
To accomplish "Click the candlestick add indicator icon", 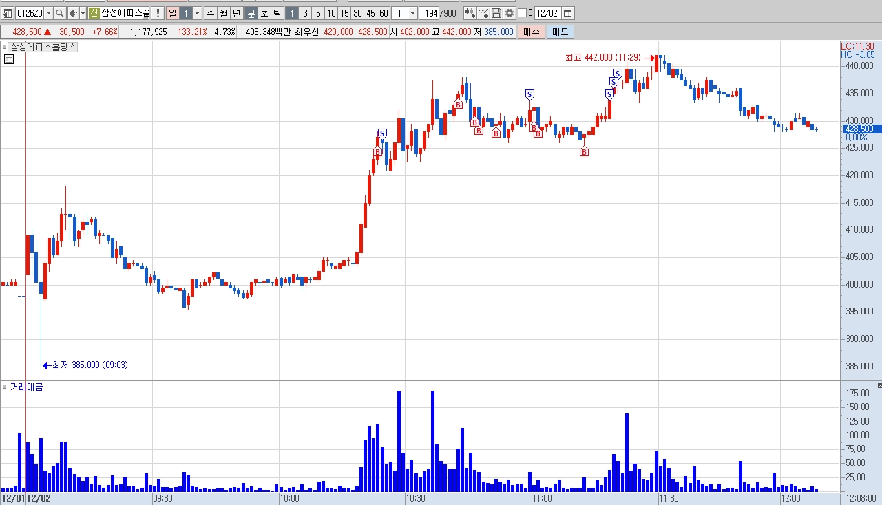I will pyautogui.click(x=470, y=13).
